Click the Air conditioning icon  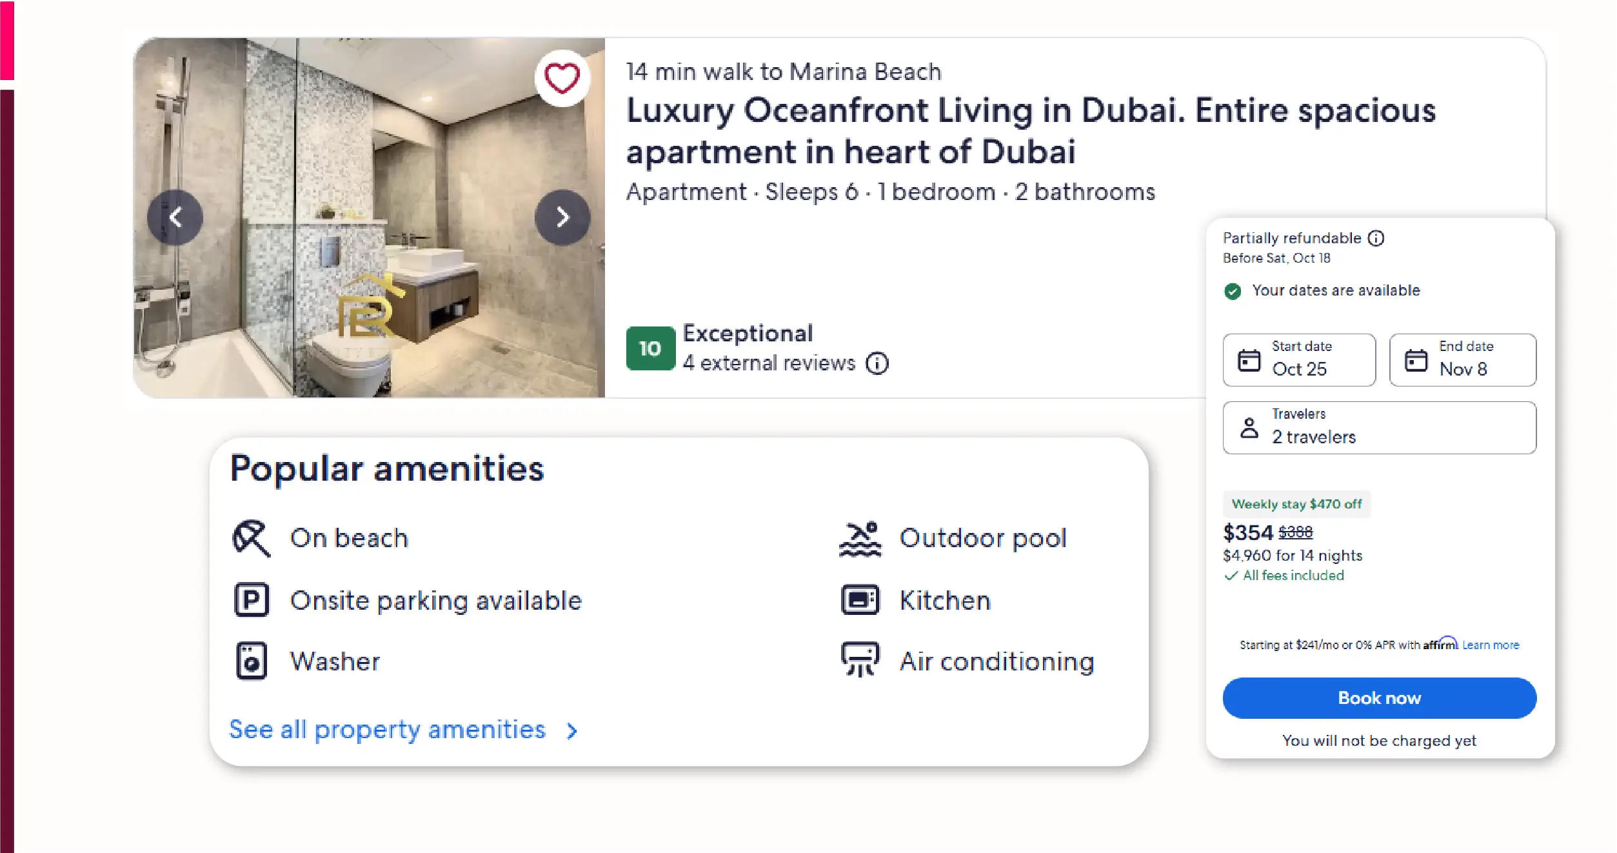coord(860,660)
